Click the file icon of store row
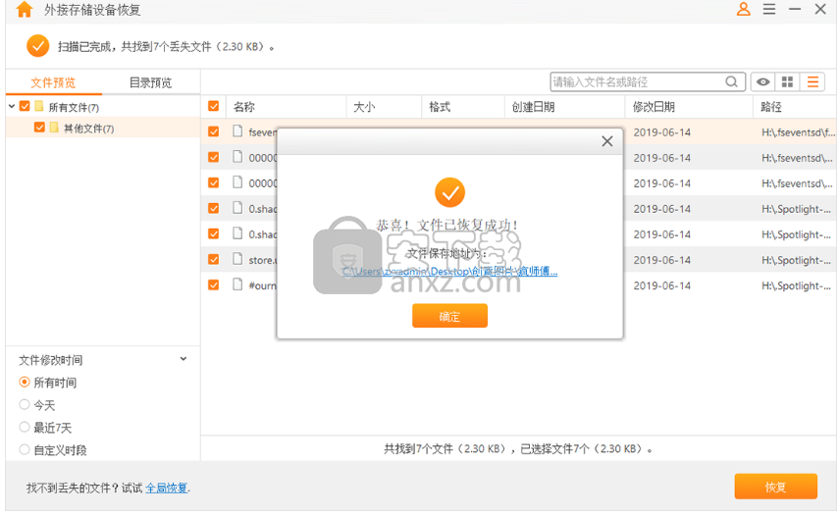The image size is (839, 514). [x=237, y=259]
